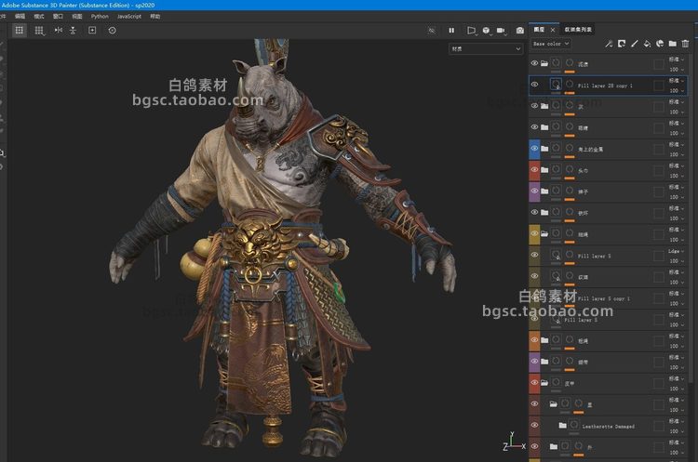Open blend mode dropdown for Fill layer 5 copy 1
Image resolution: width=698 pixels, height=462 pixels.
tap(677, 294)
